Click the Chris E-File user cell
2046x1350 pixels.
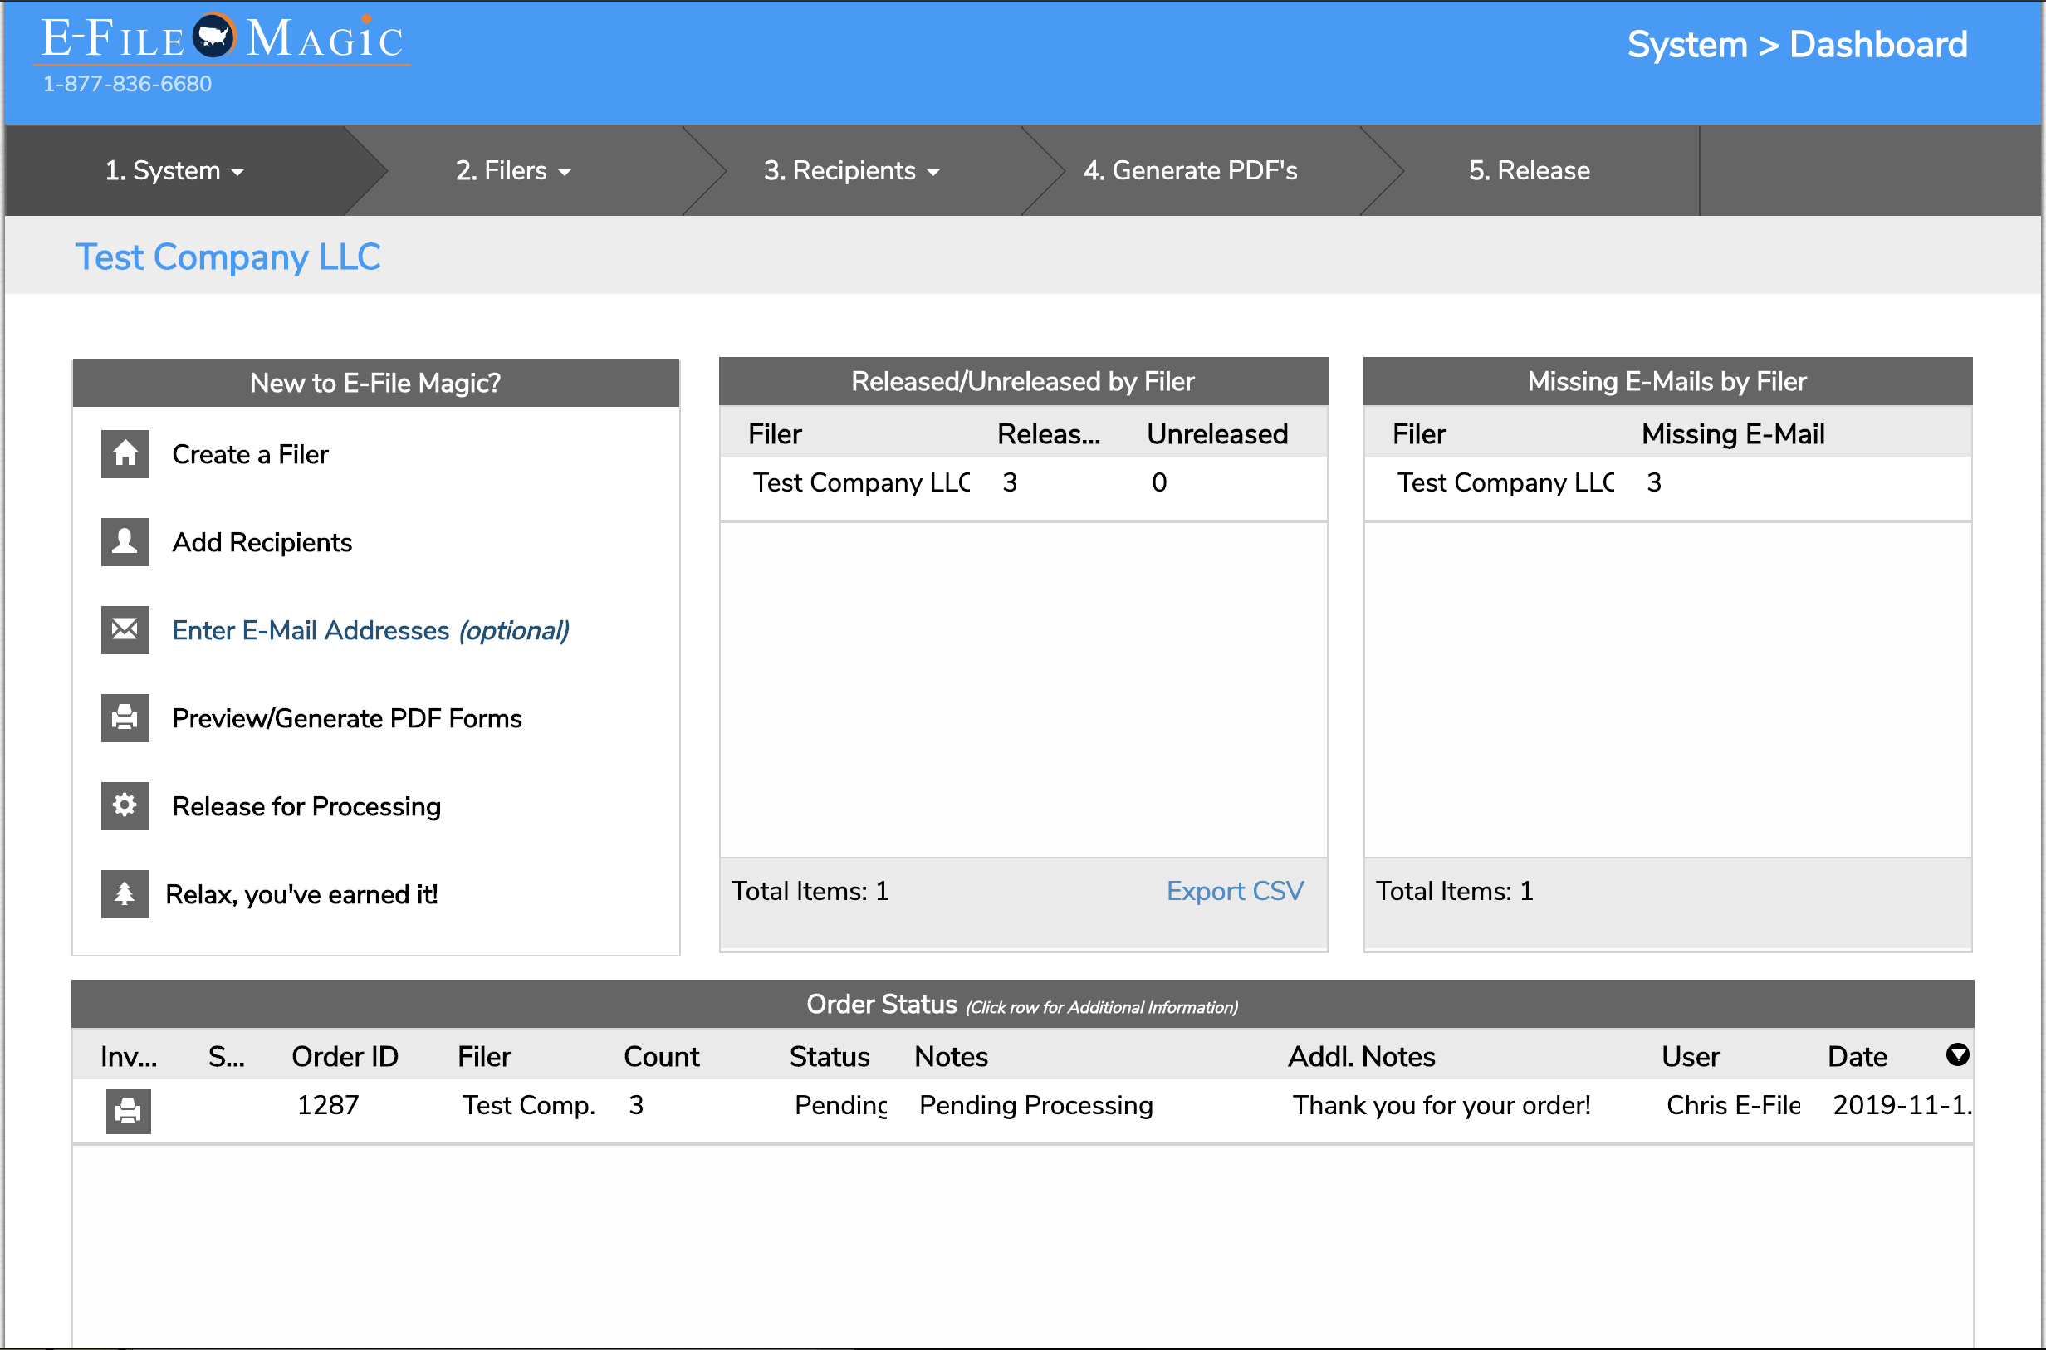1734,1104
